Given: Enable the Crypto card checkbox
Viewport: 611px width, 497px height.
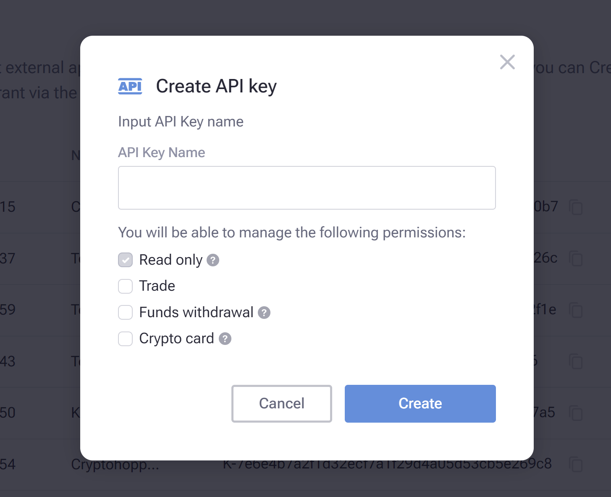Looking at the screenshot, I should pyautogui.click(x=126, y=339).
